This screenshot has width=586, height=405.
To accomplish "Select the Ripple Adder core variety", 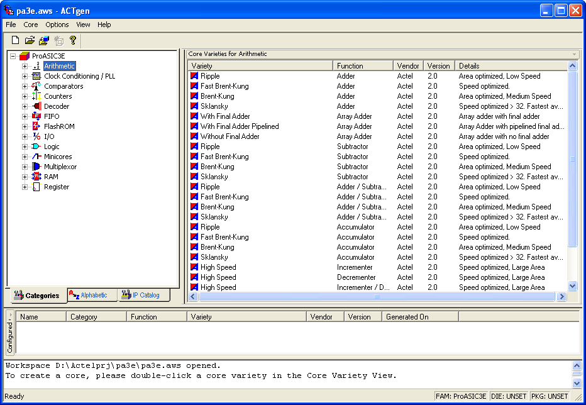I will (377, 76).
